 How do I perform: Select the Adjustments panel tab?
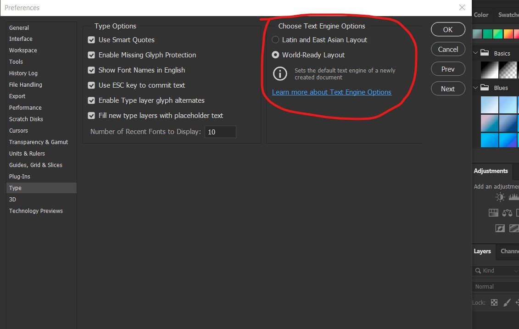(x=491, y=171)
